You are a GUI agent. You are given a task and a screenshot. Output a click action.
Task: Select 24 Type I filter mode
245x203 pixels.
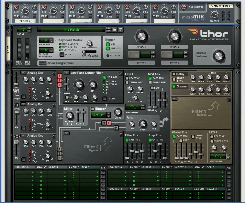pos(104,81)
